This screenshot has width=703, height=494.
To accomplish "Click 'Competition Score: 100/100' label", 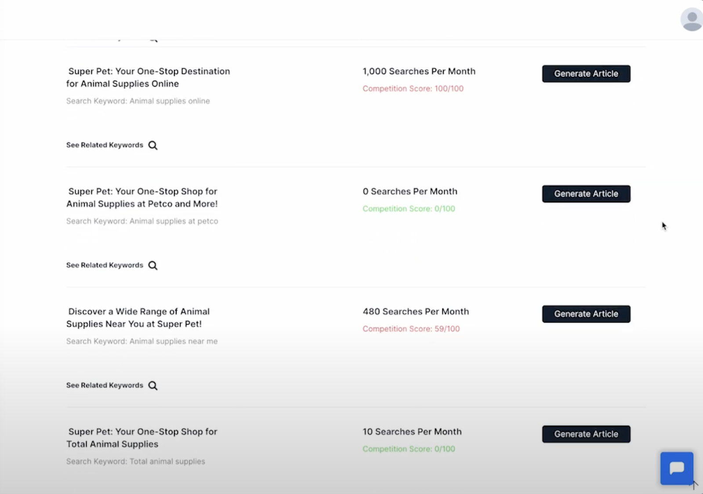I will 413,88.
